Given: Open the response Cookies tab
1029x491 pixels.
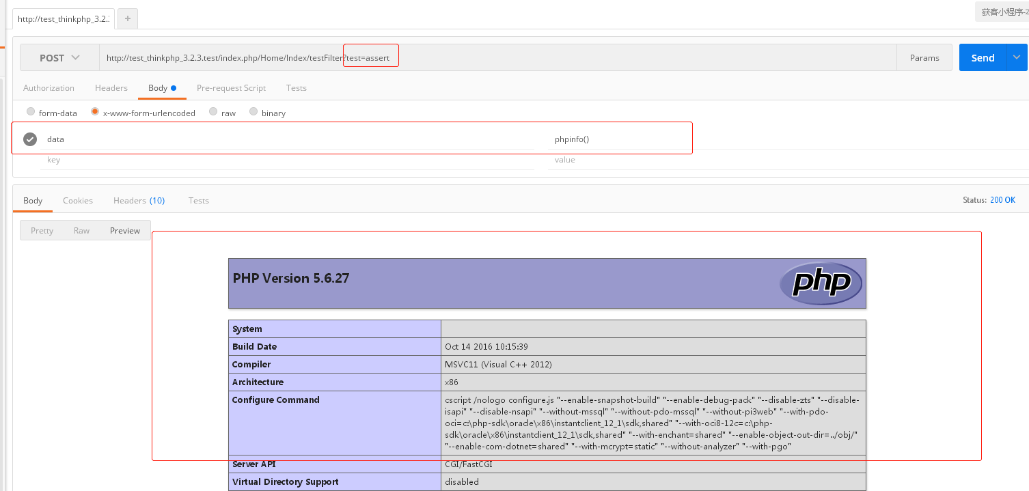Looking at the screenshot, I should (x=78, y=201).
